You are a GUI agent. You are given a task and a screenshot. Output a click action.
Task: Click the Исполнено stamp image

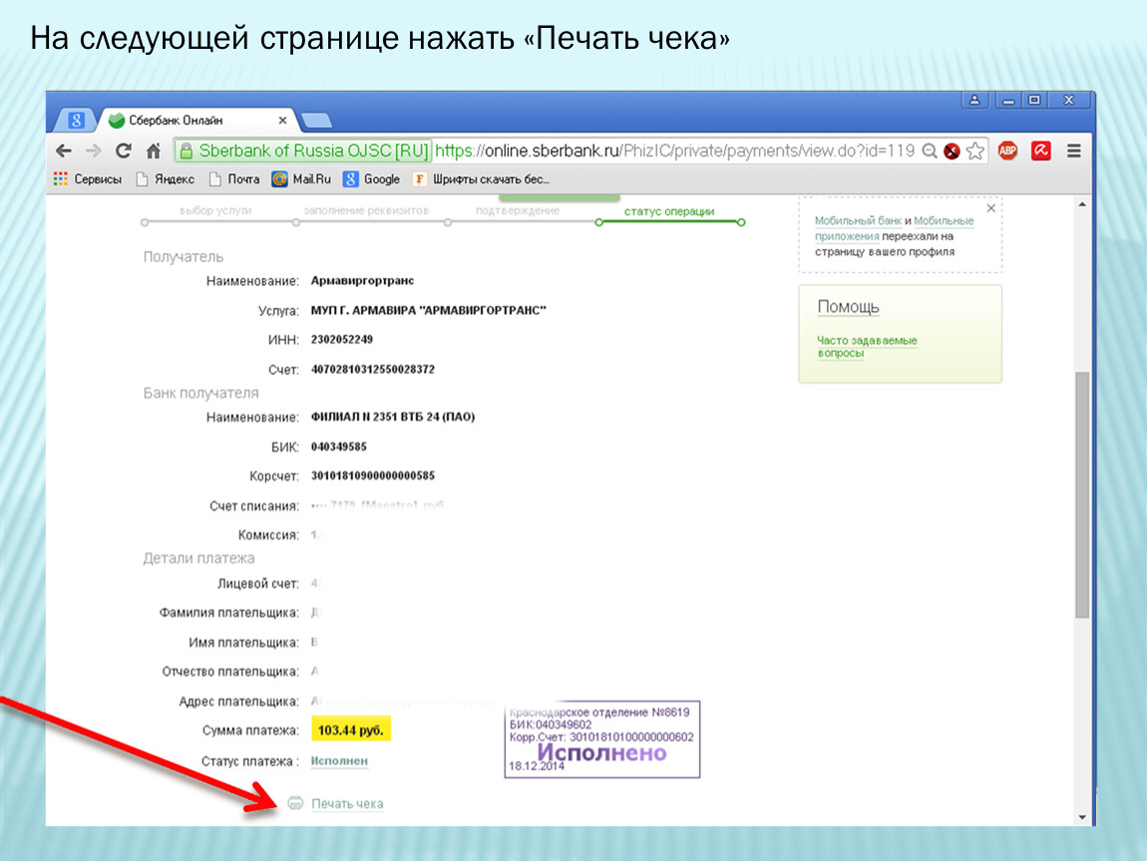click(602, 739)
